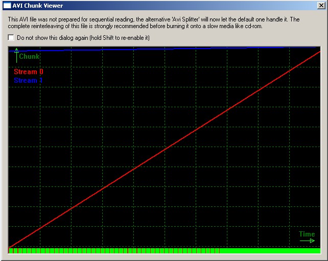Click the first red marker in the timeline bar
Screen dimensions: 328x261
(x=11, y=251)
